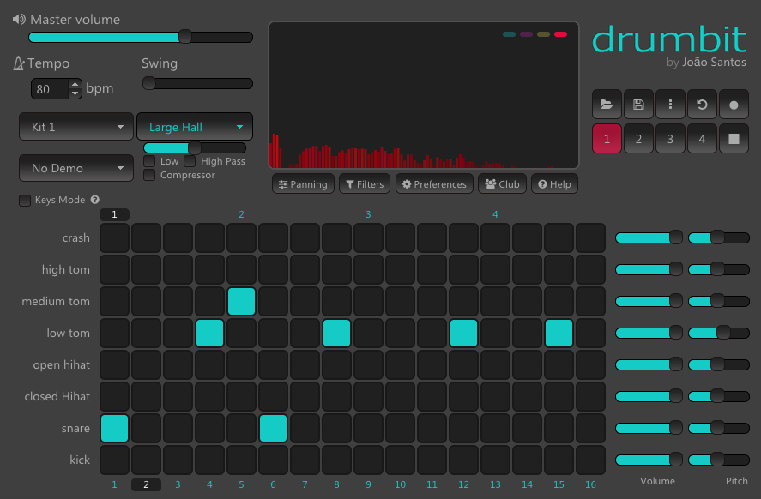Turn on closed Hihat step 3

pyautogui.click(x=178, y=396)
